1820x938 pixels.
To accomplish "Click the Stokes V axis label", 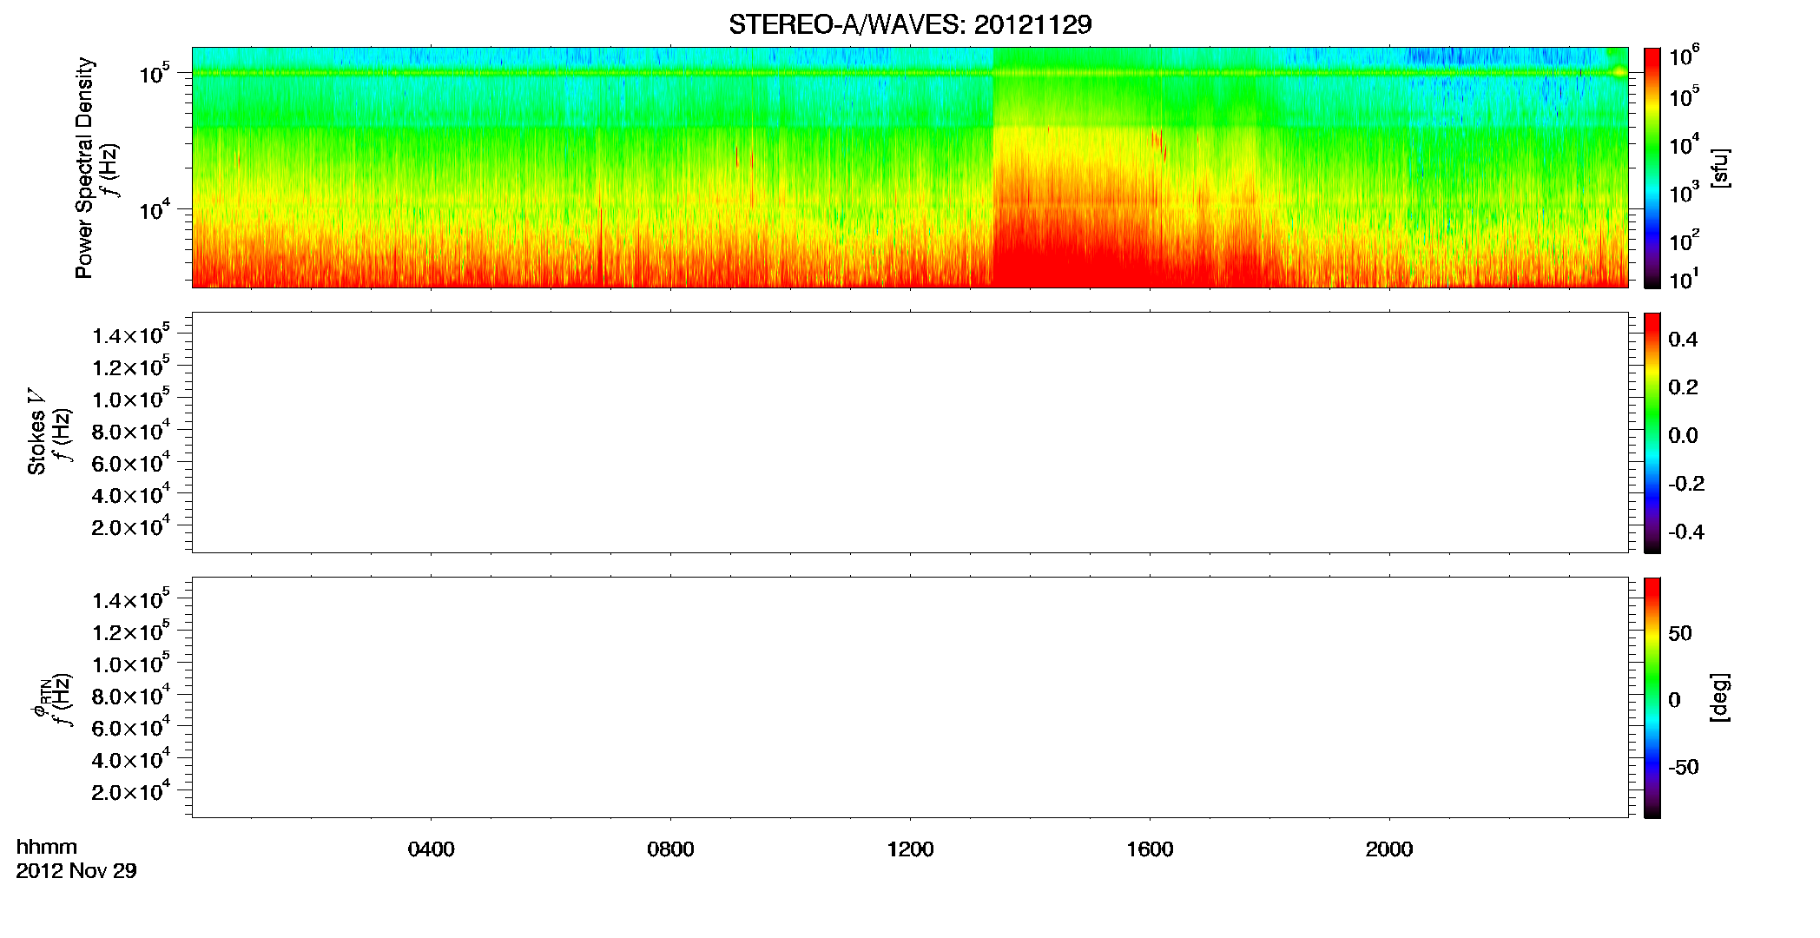I will click(37, 433).
